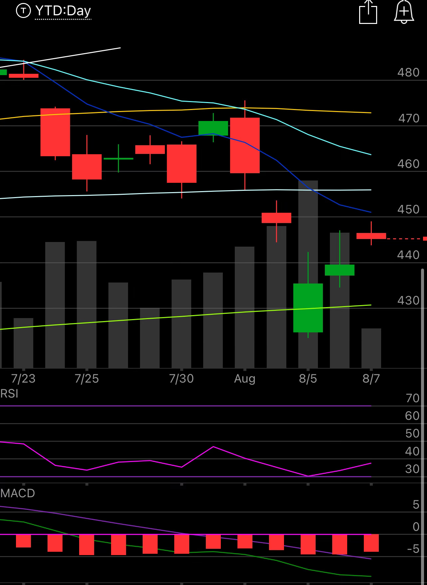The image size is (427, 585).
Task: Open the share/export icon
Action: tap(368, 12)
